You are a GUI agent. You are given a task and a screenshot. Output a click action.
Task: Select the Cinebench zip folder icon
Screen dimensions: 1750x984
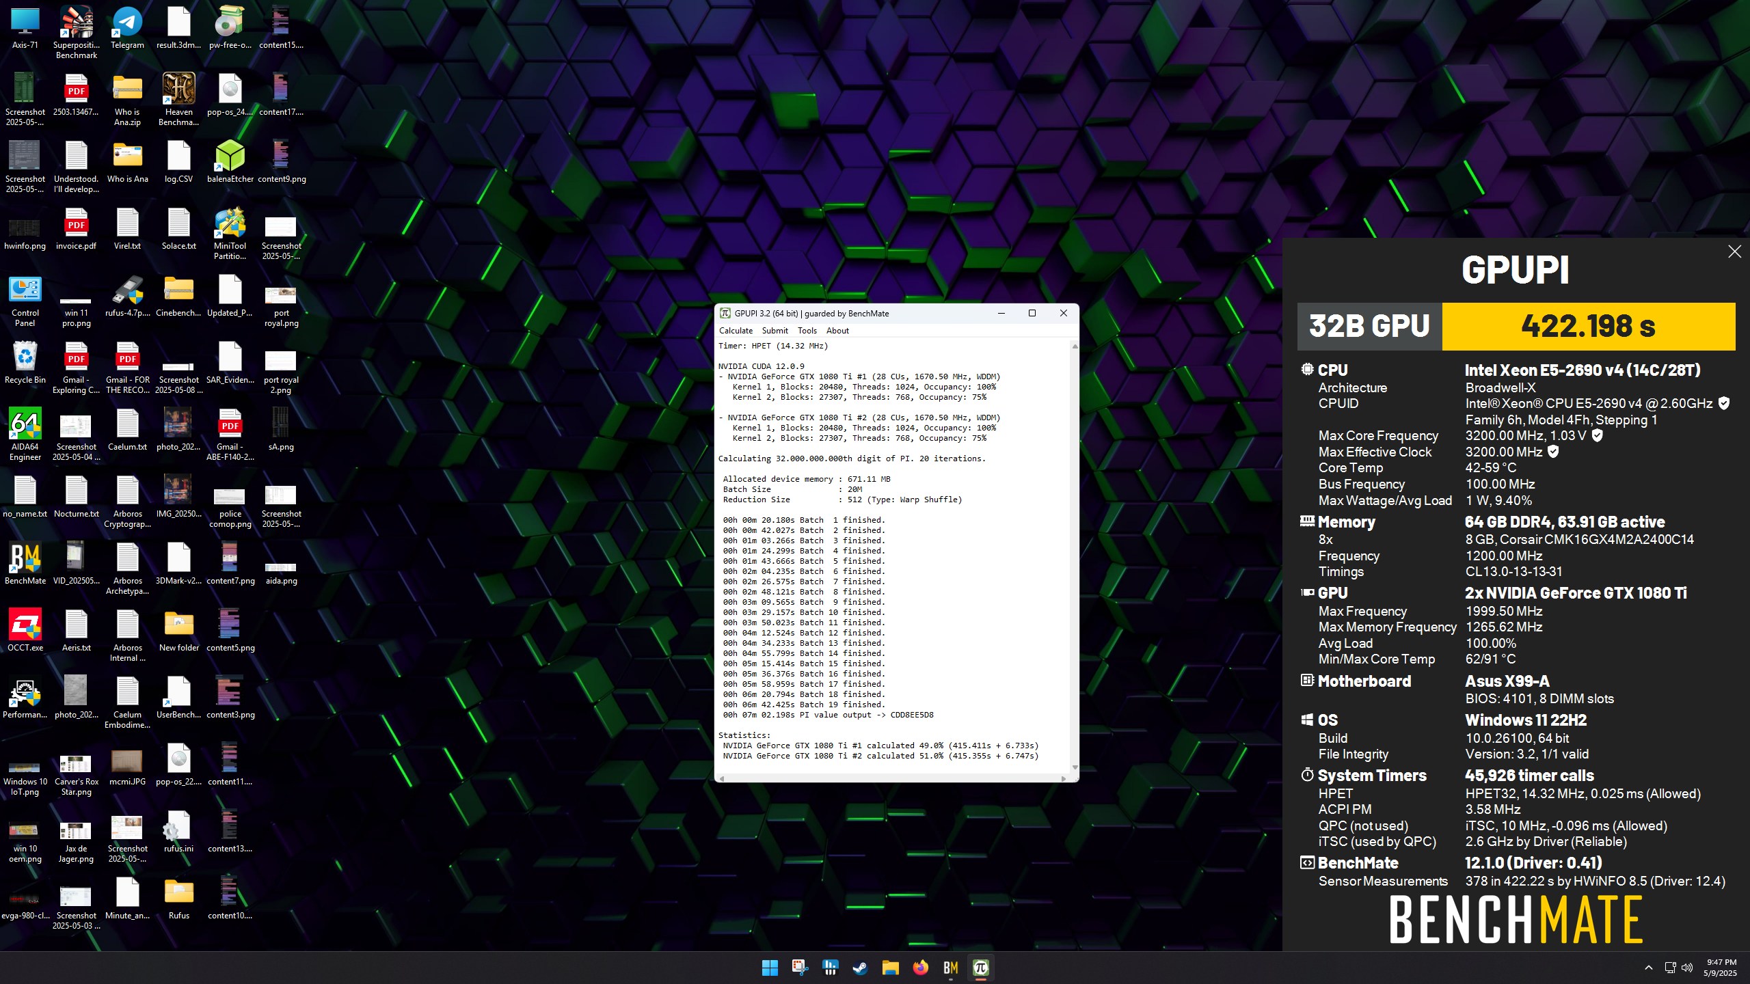click(178, 295)
